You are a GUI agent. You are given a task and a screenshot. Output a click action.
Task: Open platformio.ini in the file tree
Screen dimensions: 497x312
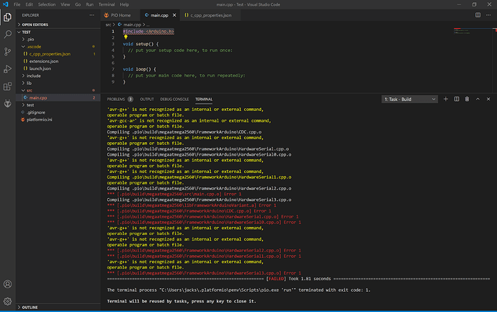pyautogui.click(x=58, y=120)
